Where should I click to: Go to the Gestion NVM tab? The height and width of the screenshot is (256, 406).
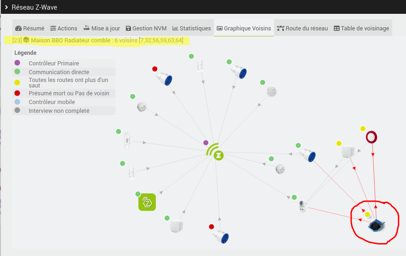[146, 28]
